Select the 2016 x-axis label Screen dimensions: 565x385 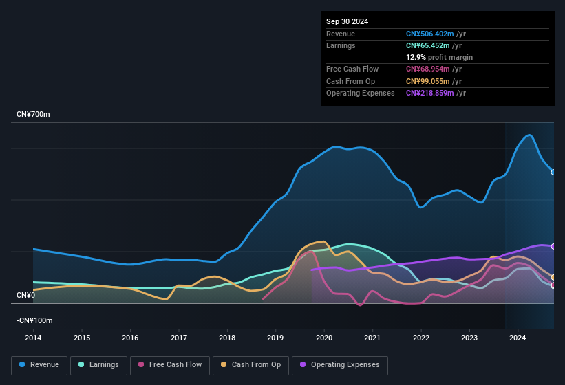click(x=130, y=338)
